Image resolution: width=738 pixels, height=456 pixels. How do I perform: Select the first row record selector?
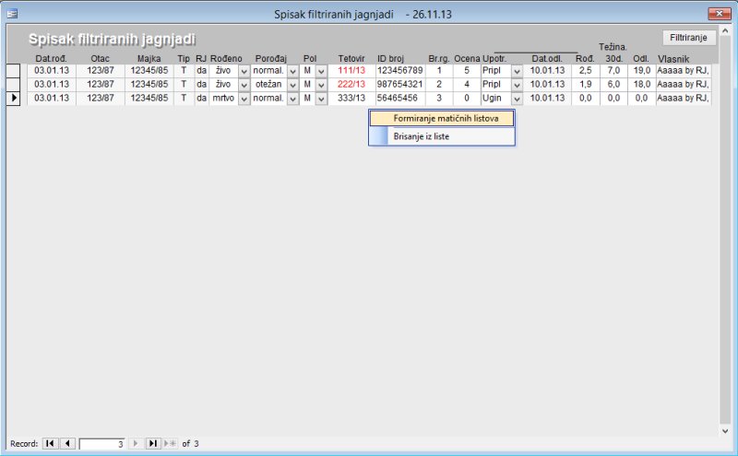(x=14, y=70)
